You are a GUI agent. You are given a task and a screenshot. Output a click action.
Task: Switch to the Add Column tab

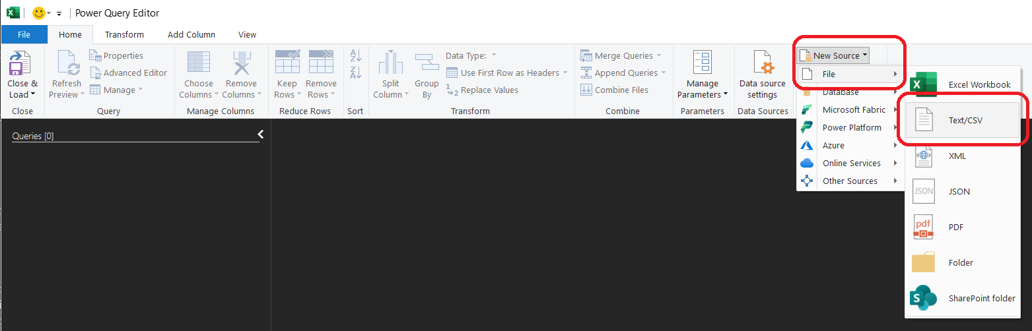pyautogui.click(x=191, y=35)
